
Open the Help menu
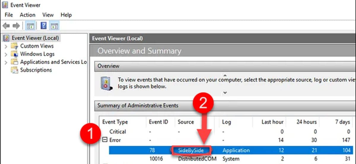point(66,15)
